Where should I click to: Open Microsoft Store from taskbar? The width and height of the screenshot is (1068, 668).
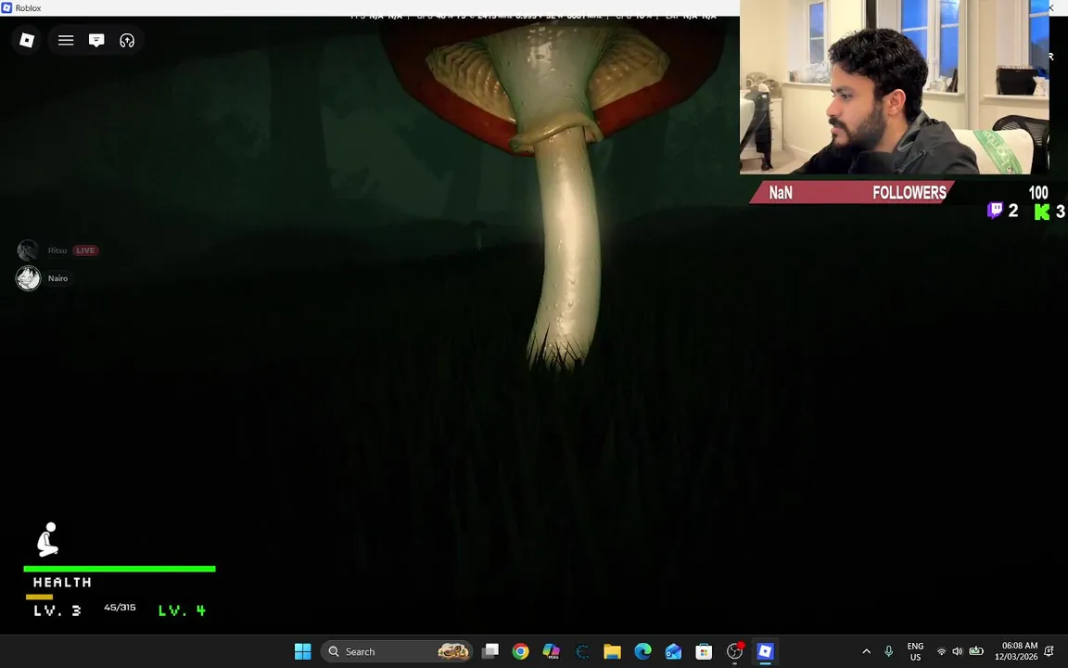pyautogui.click(x=704, y=651)
